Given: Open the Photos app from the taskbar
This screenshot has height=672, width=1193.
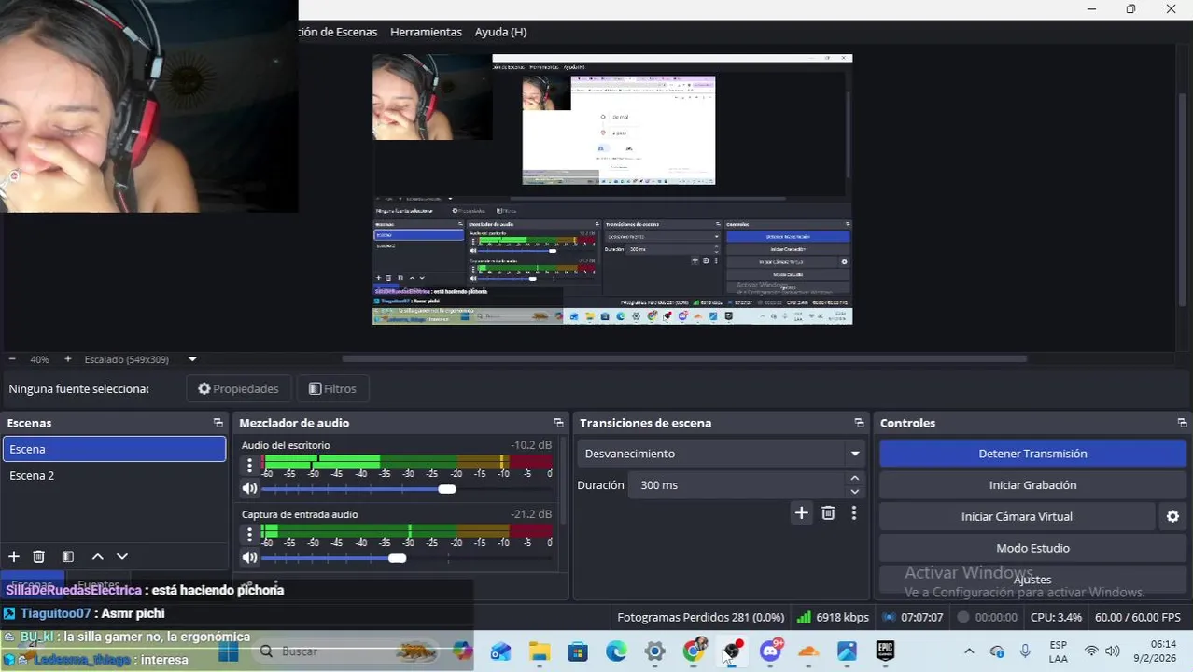Looking at the screenshot, I should tap(847, 651).
